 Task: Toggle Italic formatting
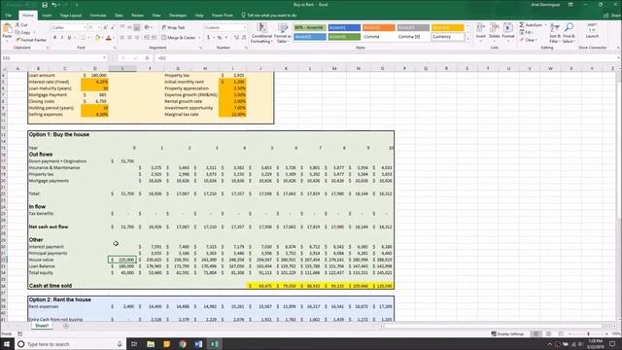pos(62,38)
